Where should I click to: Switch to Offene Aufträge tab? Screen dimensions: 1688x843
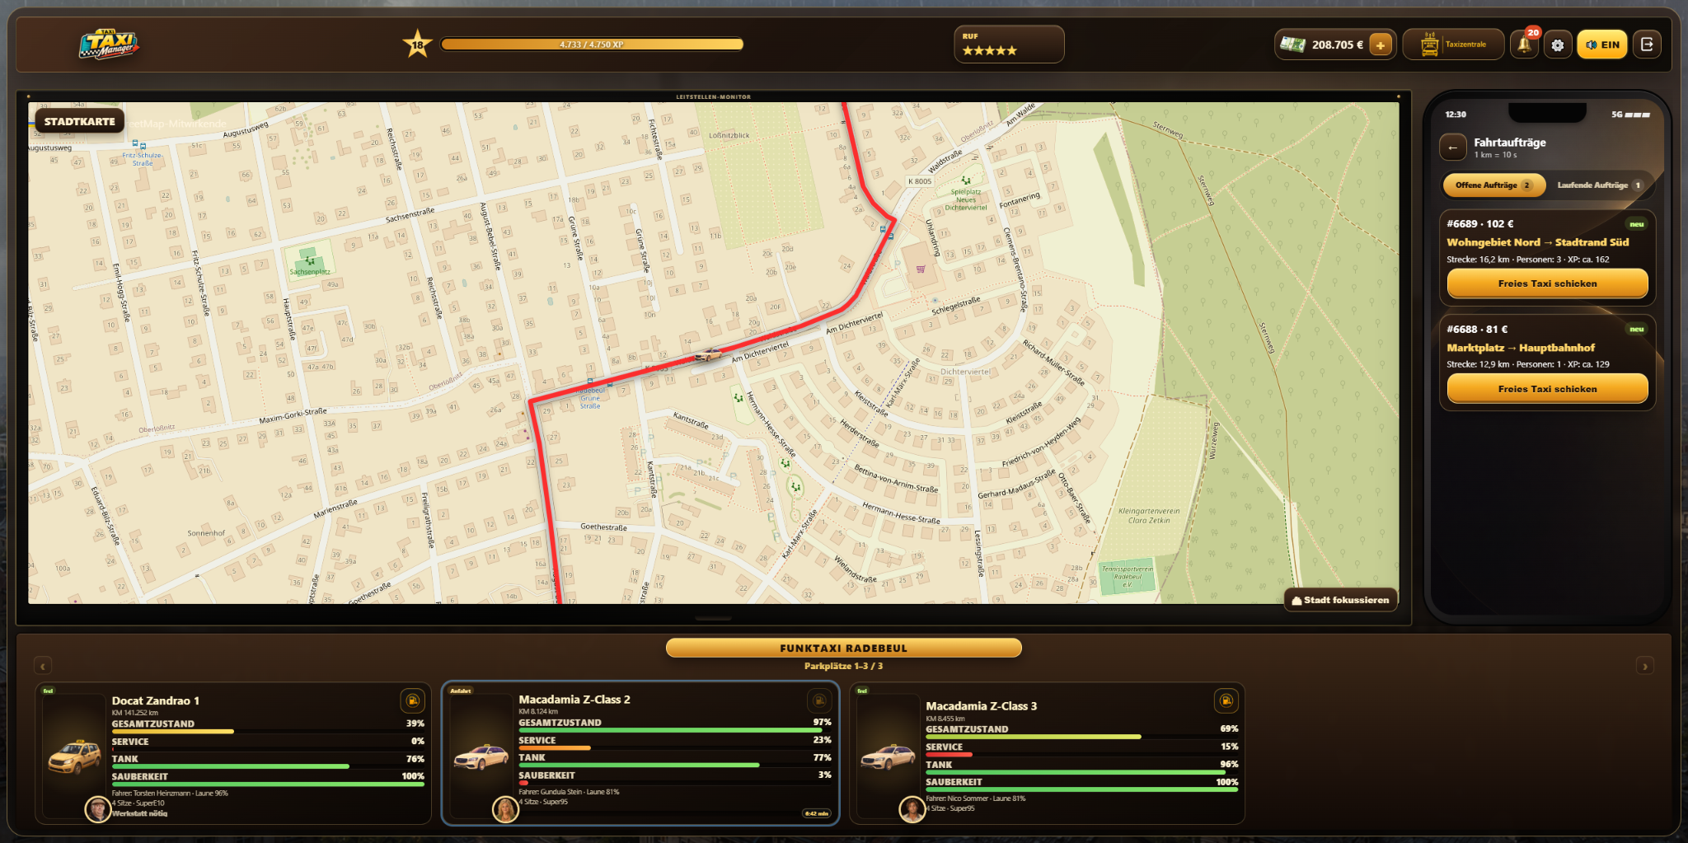click(1493, 185)
